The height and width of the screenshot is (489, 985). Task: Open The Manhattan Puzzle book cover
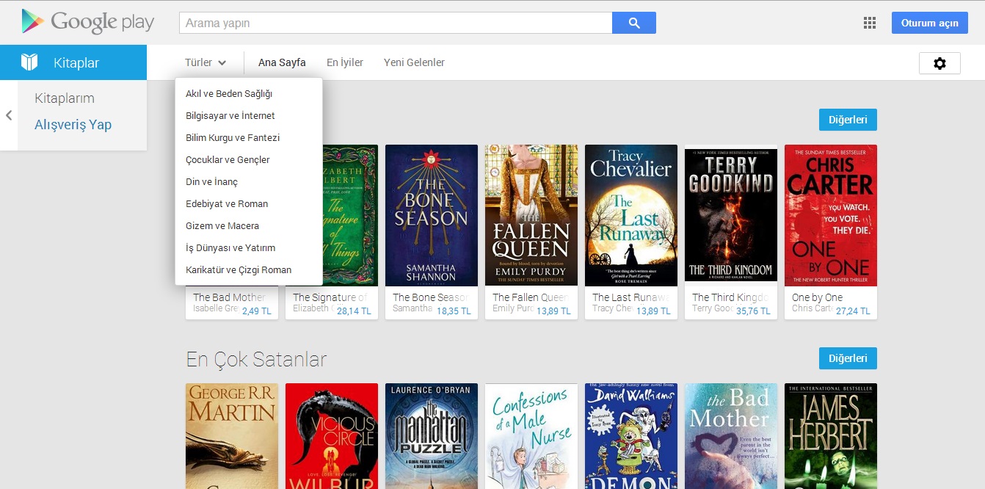tap(432, 436)
